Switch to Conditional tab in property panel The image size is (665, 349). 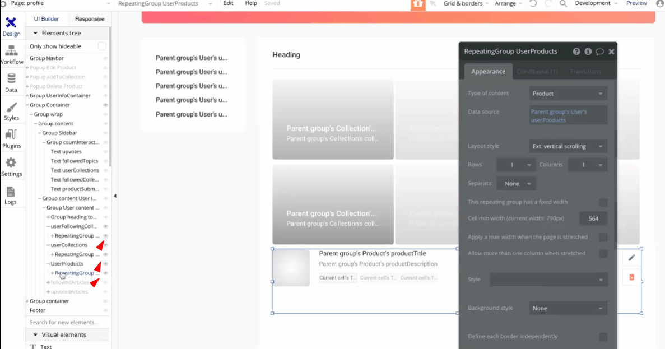[x=537, y=72]
